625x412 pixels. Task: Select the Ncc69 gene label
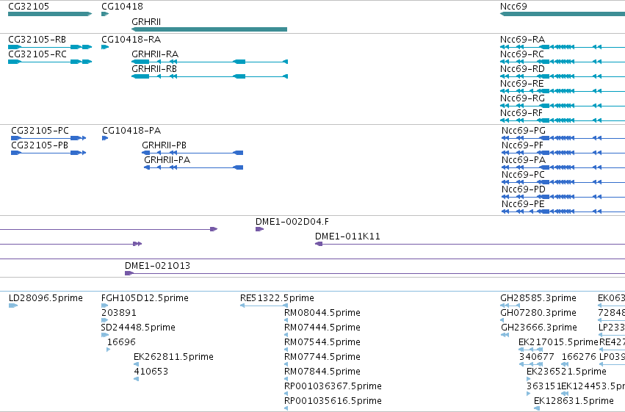coord(513,7)
